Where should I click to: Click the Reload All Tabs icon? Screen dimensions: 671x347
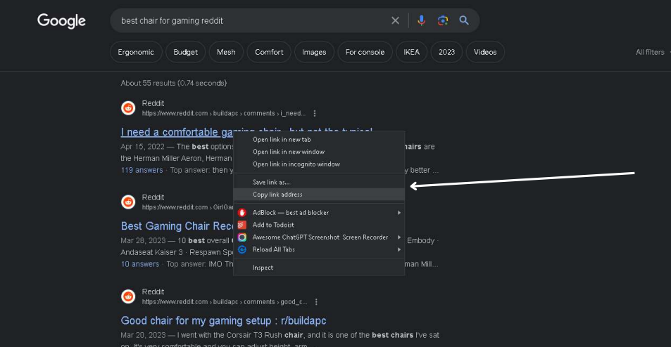tap(242, 249)
